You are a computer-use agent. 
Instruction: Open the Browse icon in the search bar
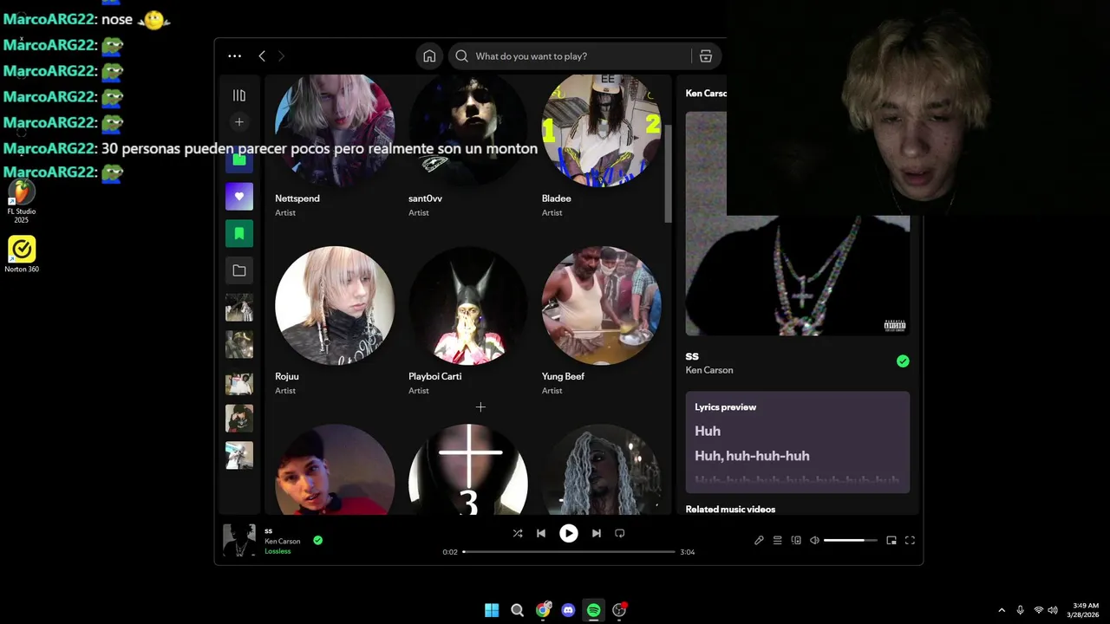(x=706, y=56)
